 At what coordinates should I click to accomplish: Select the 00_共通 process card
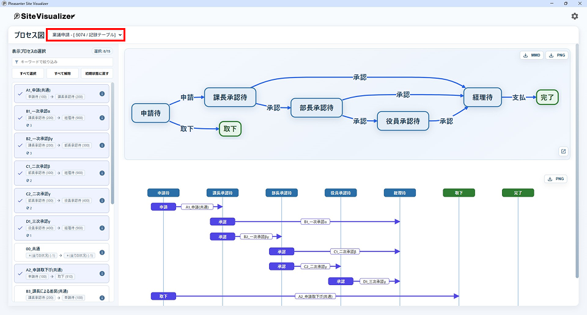pos(61,252)
